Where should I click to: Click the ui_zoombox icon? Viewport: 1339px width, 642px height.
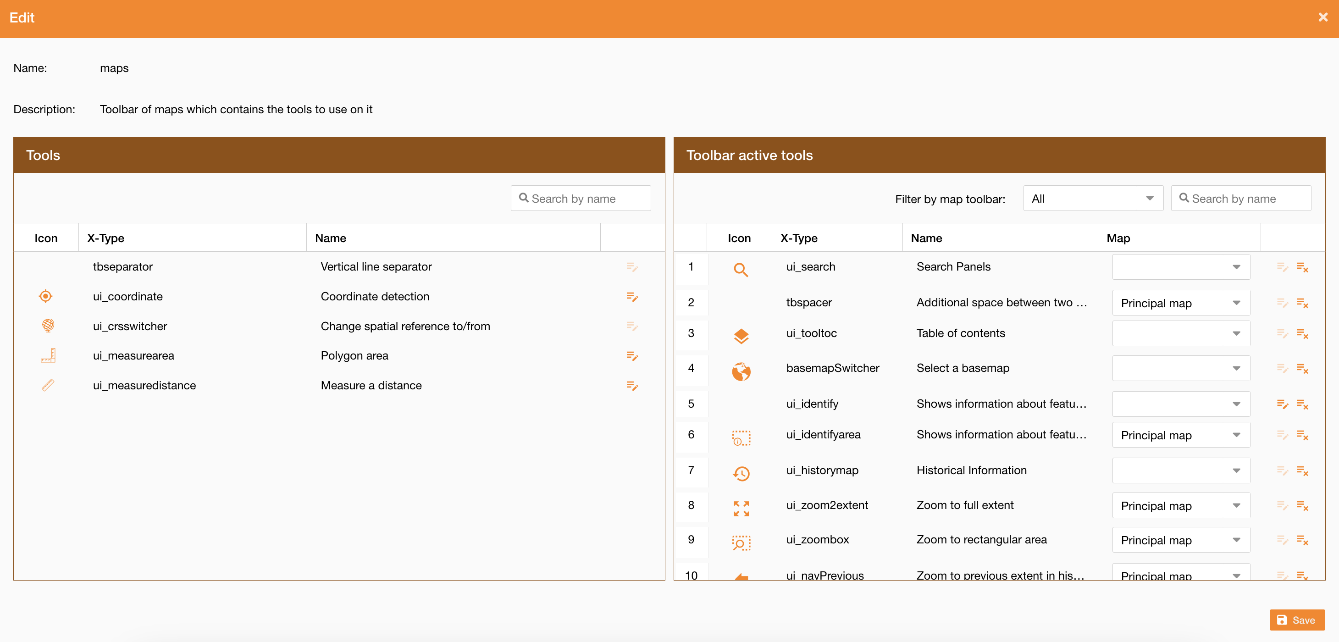pos(741,543)
